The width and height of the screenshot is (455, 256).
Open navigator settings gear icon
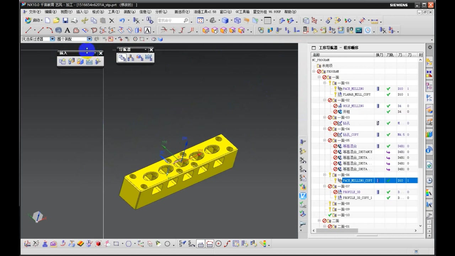430,47
